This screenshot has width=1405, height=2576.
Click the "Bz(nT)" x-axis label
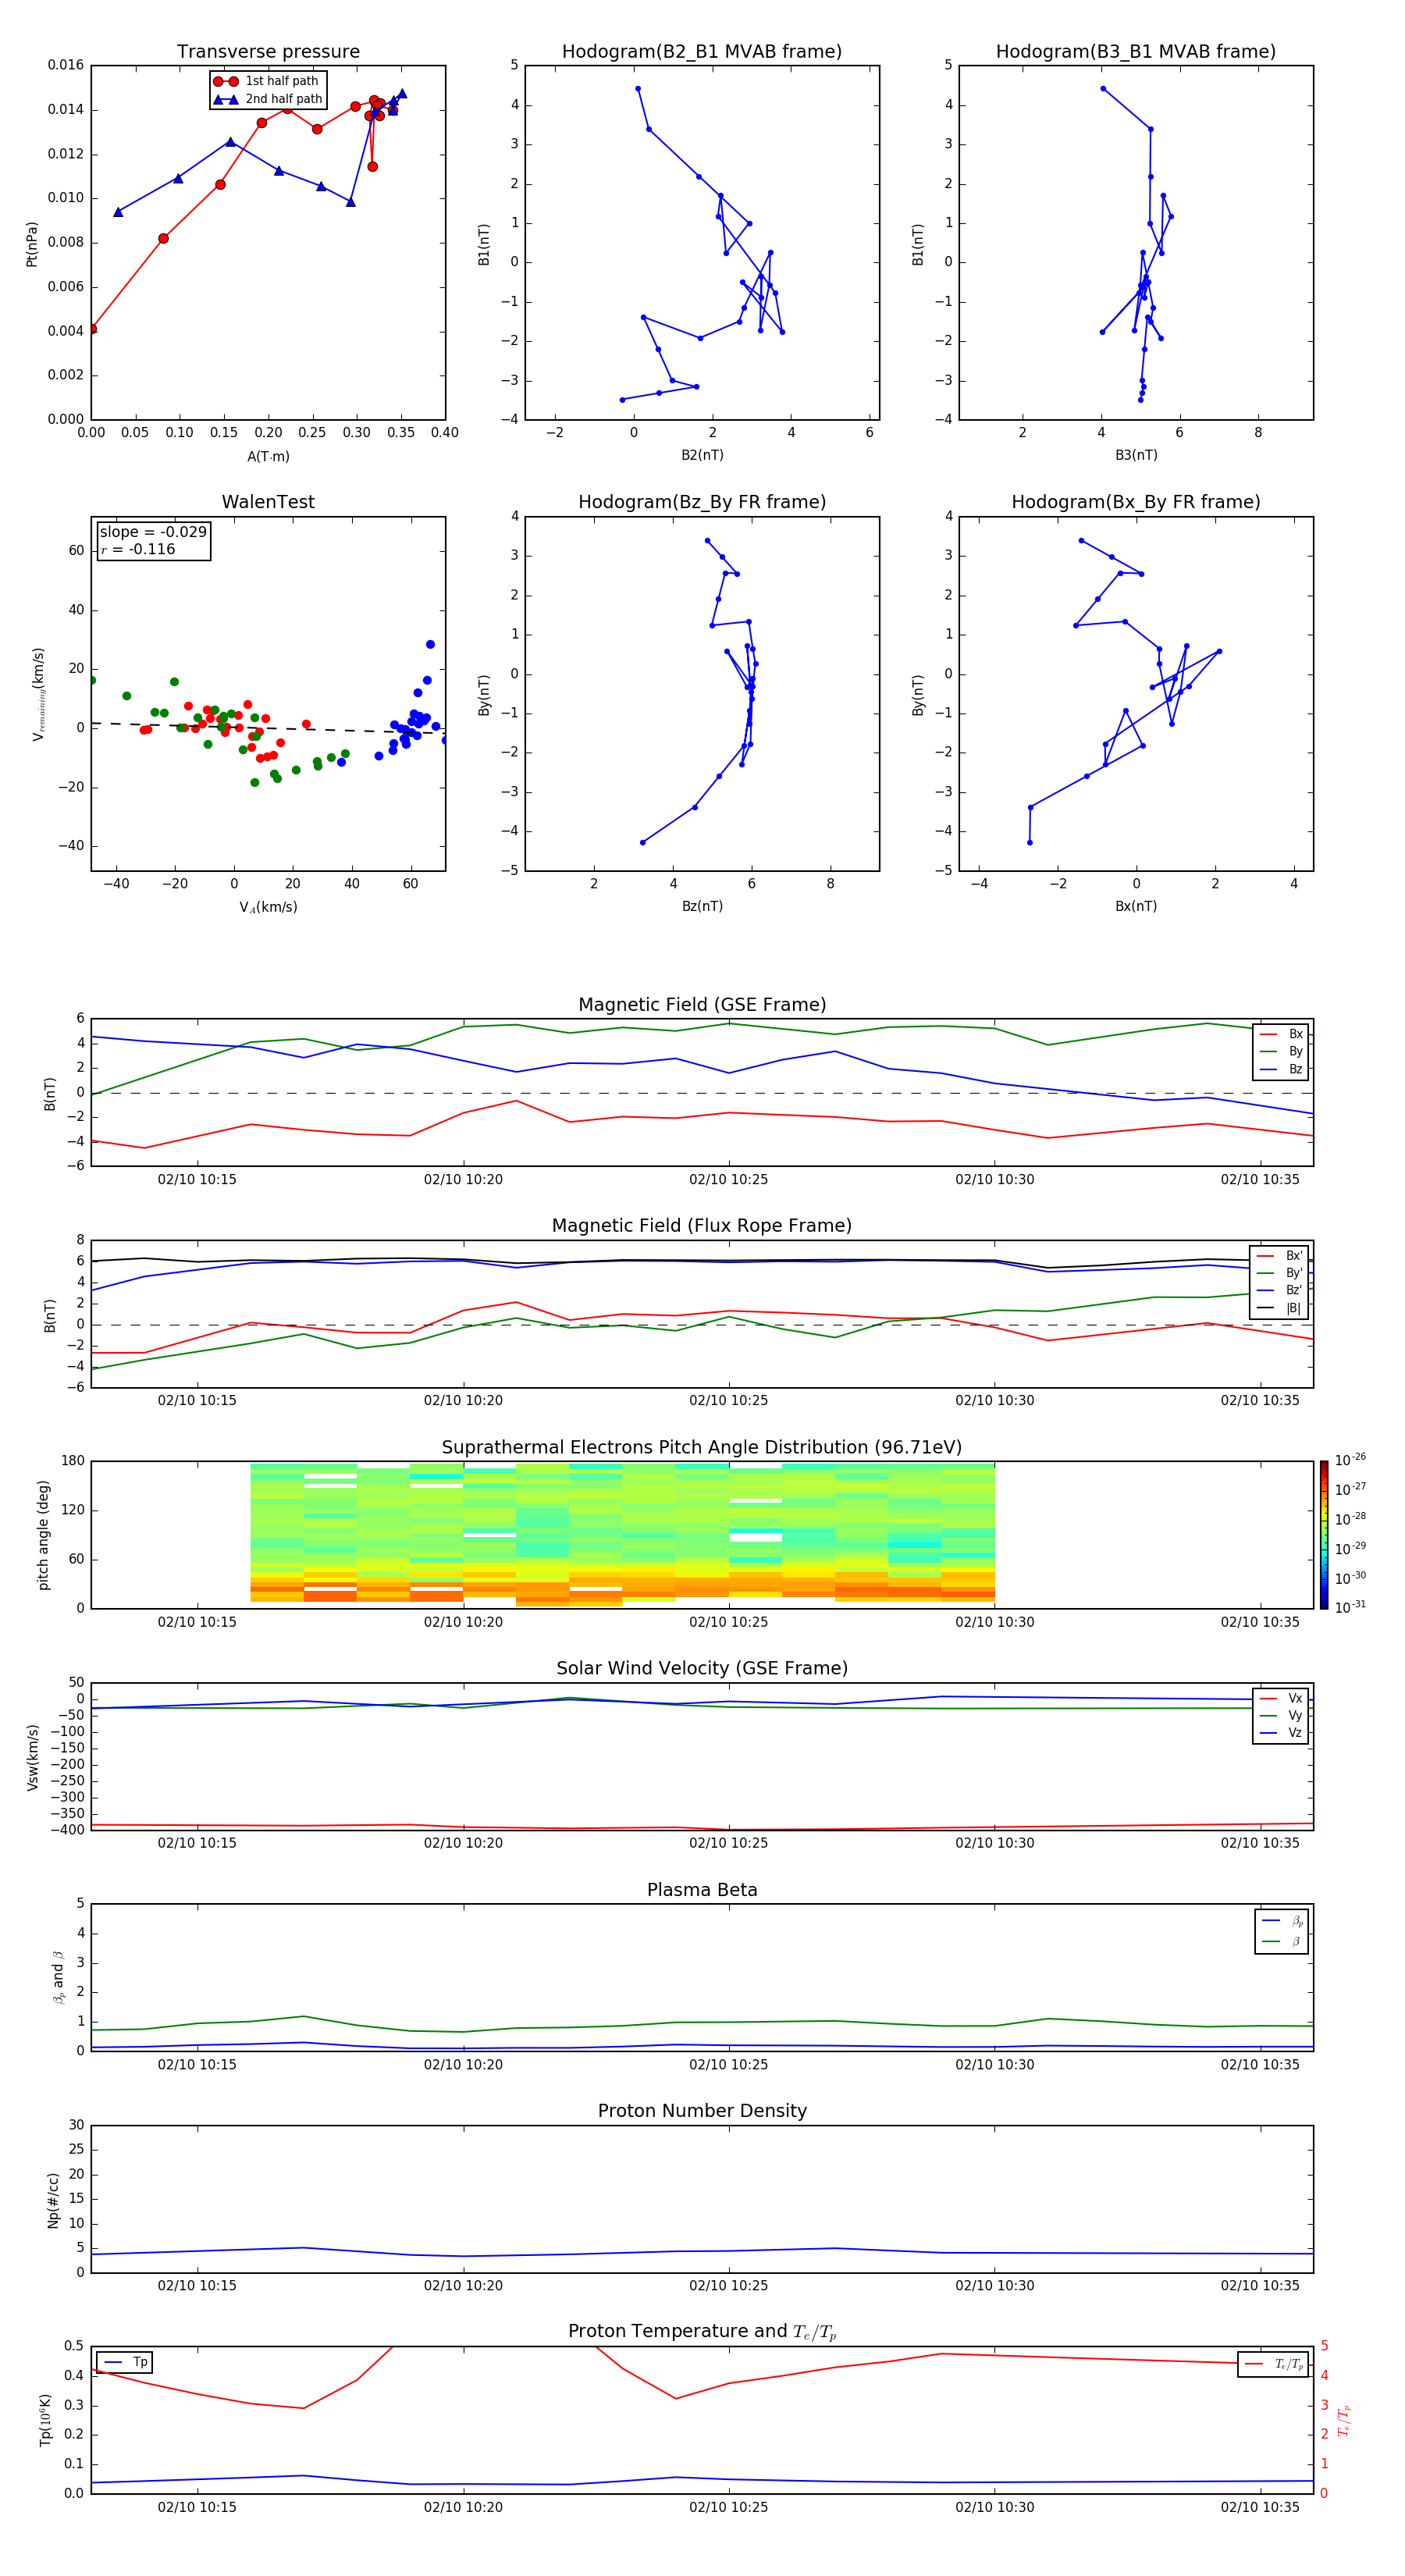point(702,906)
